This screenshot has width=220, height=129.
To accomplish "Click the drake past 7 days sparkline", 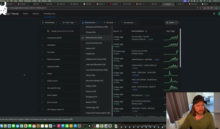I will (x=171, y=73).
